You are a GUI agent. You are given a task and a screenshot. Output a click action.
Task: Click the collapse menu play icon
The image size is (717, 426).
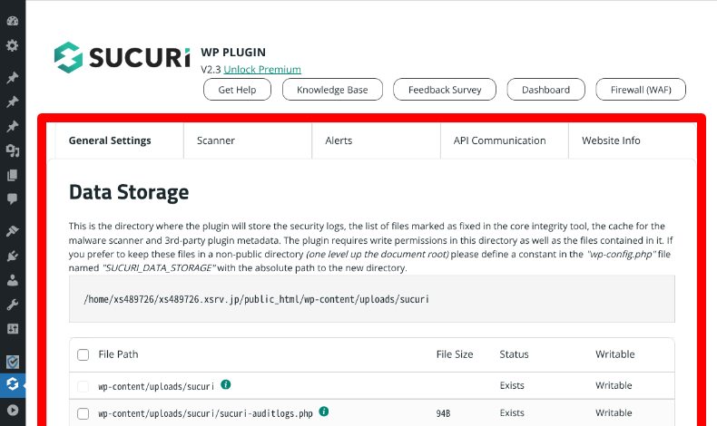13,410
